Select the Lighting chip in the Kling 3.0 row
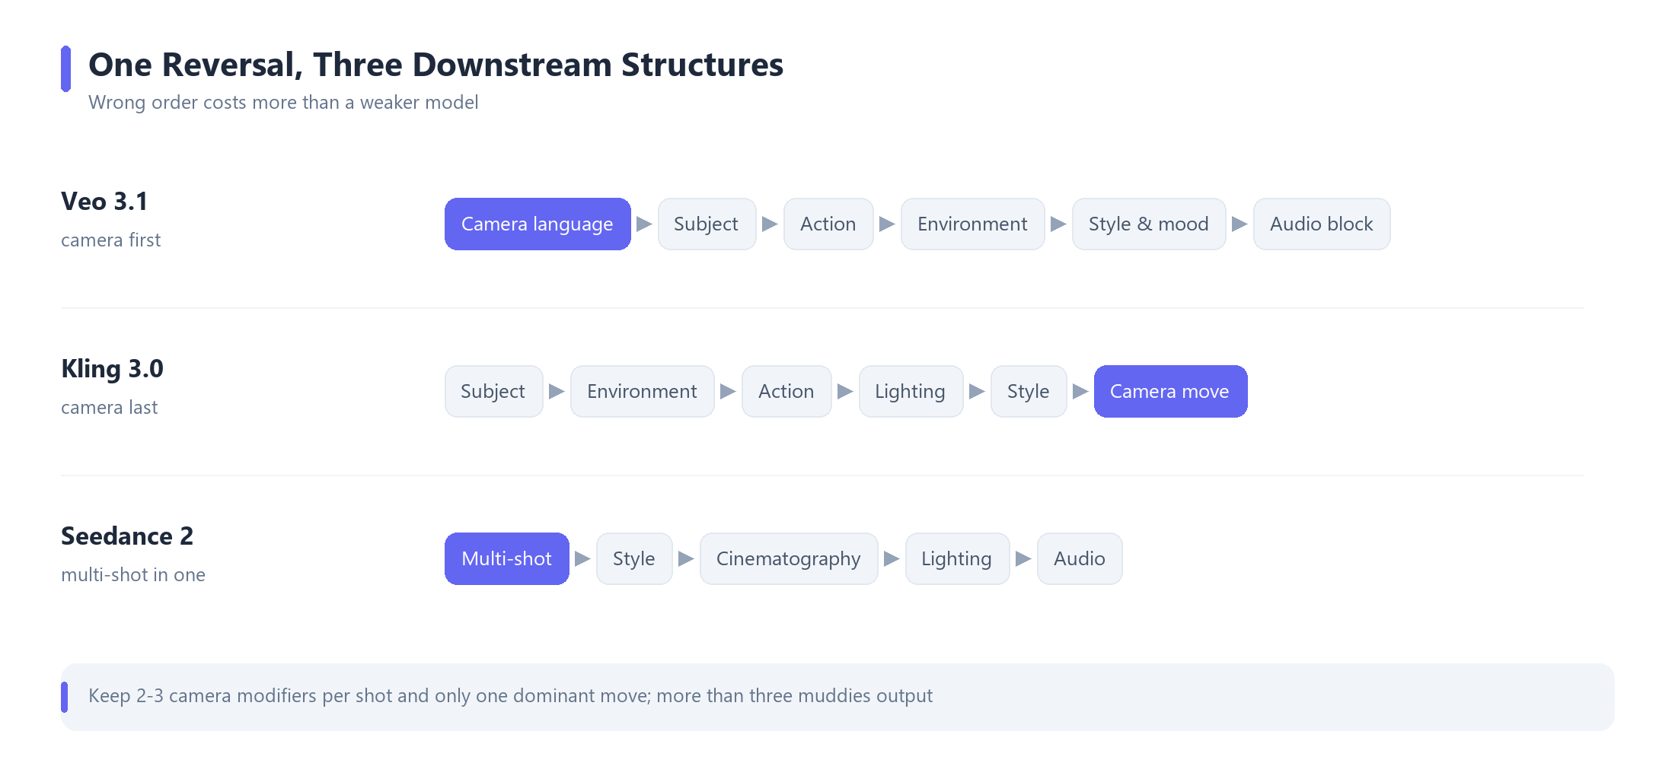 coord(911,391)
